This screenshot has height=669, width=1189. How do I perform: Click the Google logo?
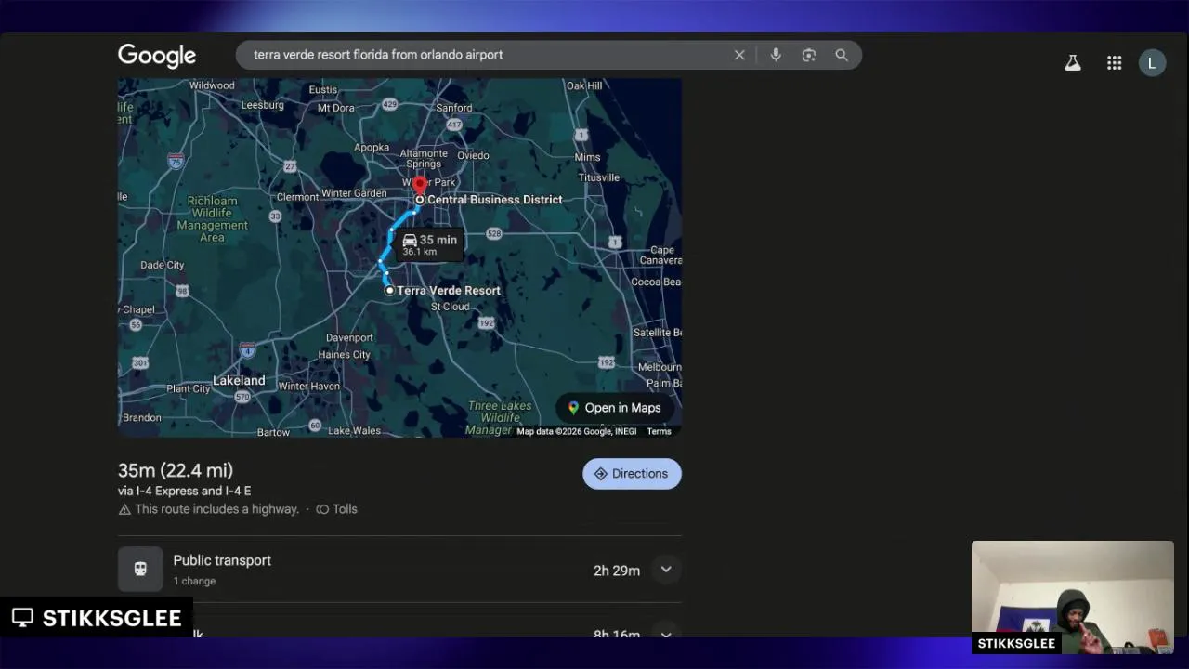tap(157, 56)
